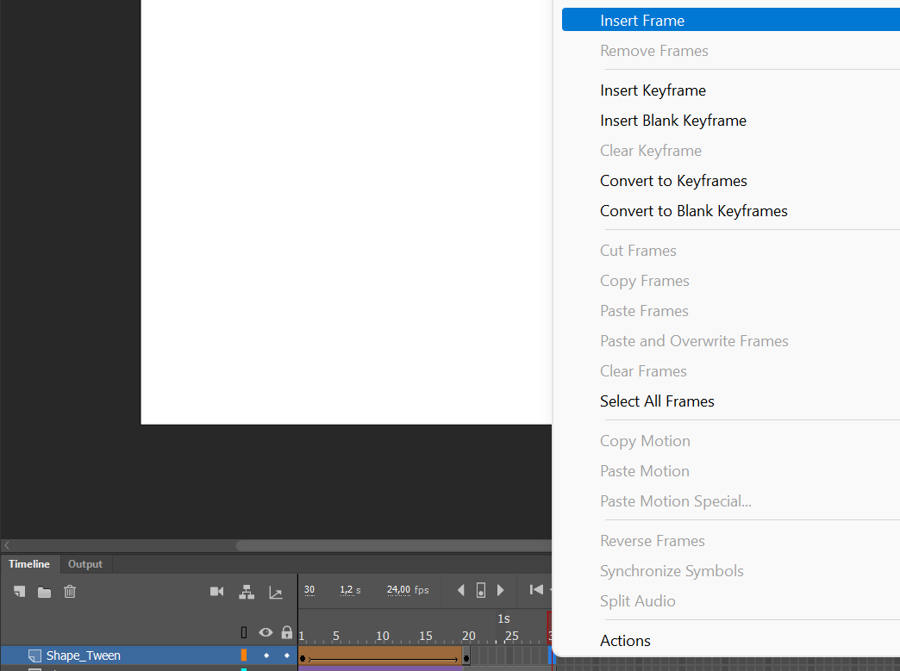This screenshot has width=900, height=671.
Task: Click frame 15 on the timeline ruler
Action: (x=425, y=636)
